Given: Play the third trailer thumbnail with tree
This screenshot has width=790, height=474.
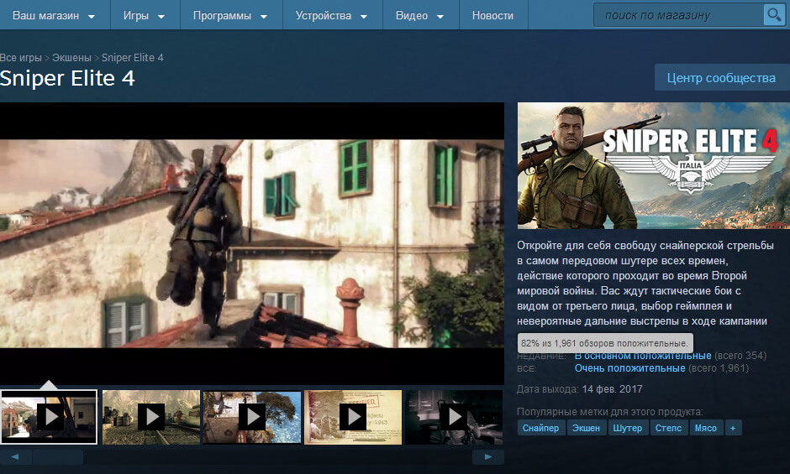Looking at the screenshot, I should 252,417.
